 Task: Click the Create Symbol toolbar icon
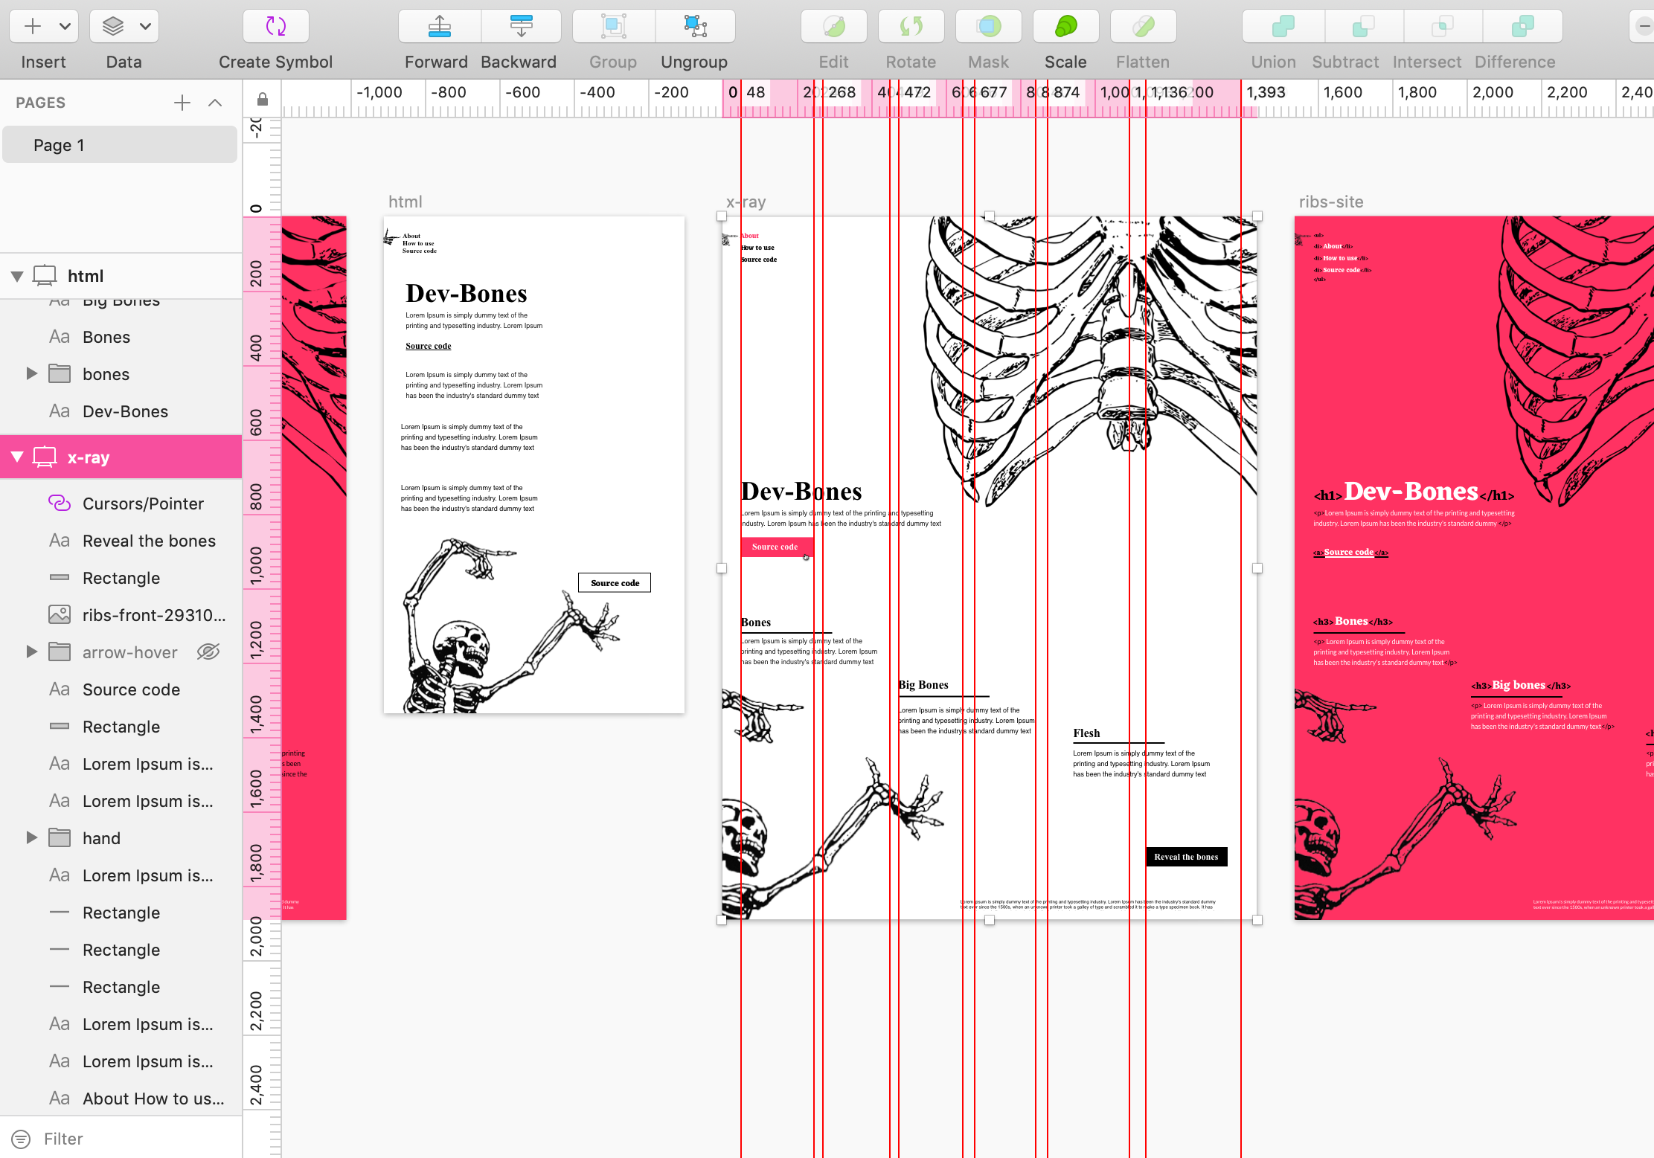click(x=275, y=25)
